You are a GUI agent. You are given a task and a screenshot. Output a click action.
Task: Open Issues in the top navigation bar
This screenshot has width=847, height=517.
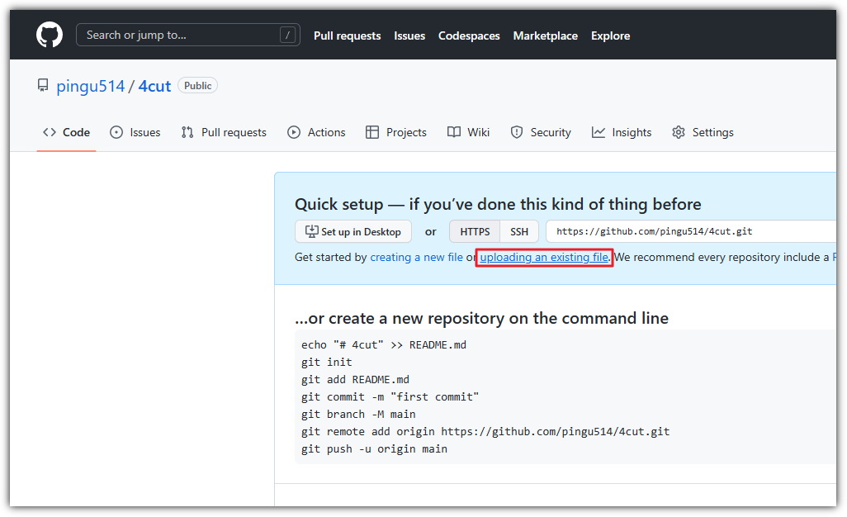click(409, 36)
